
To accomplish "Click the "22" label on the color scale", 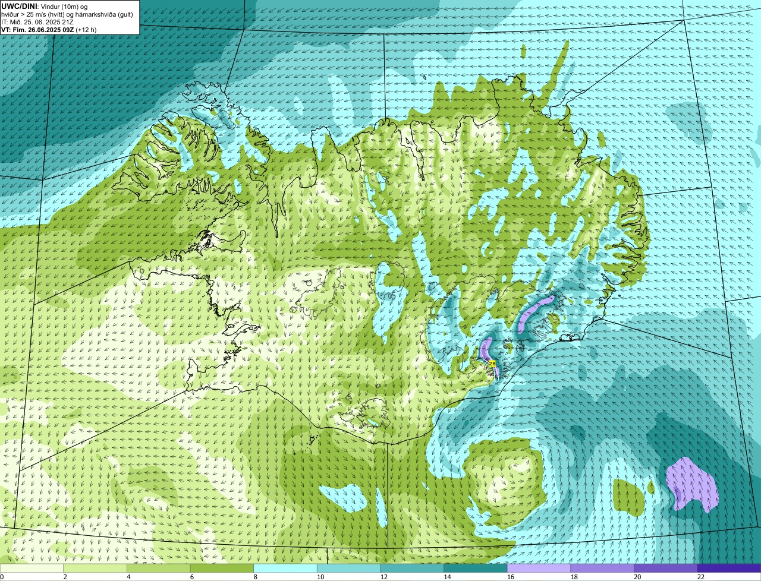I will (x=701, y=577).
